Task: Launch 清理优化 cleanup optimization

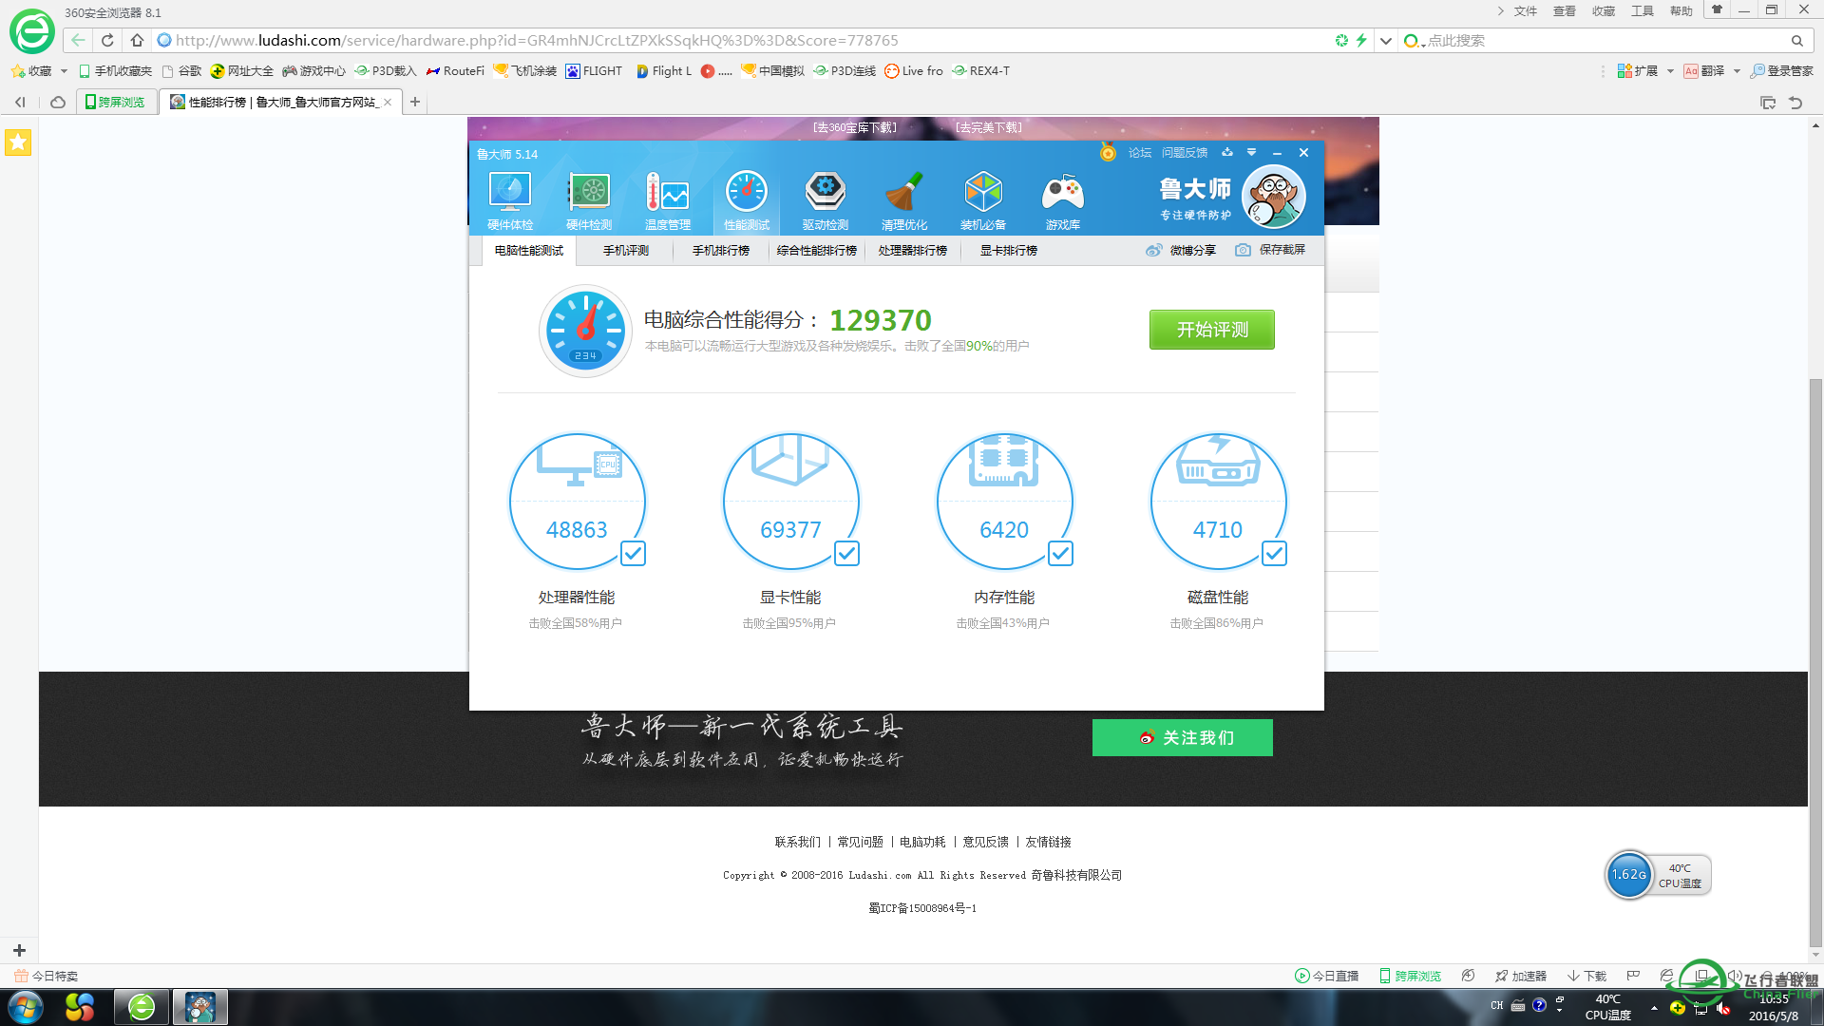Action: coord(904,197)
